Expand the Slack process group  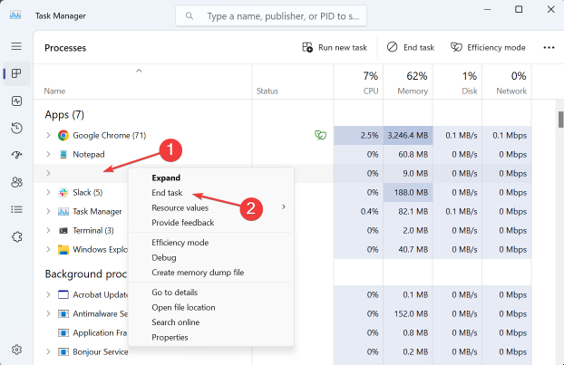49,192
